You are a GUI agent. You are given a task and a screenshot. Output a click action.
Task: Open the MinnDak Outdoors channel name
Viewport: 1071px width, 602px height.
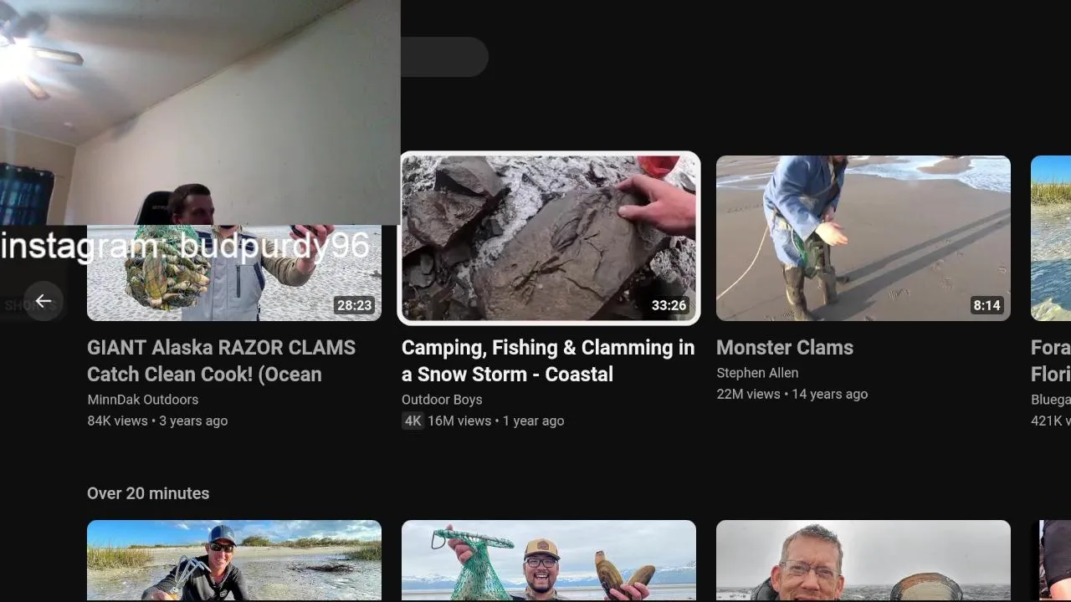click(143, 400)
